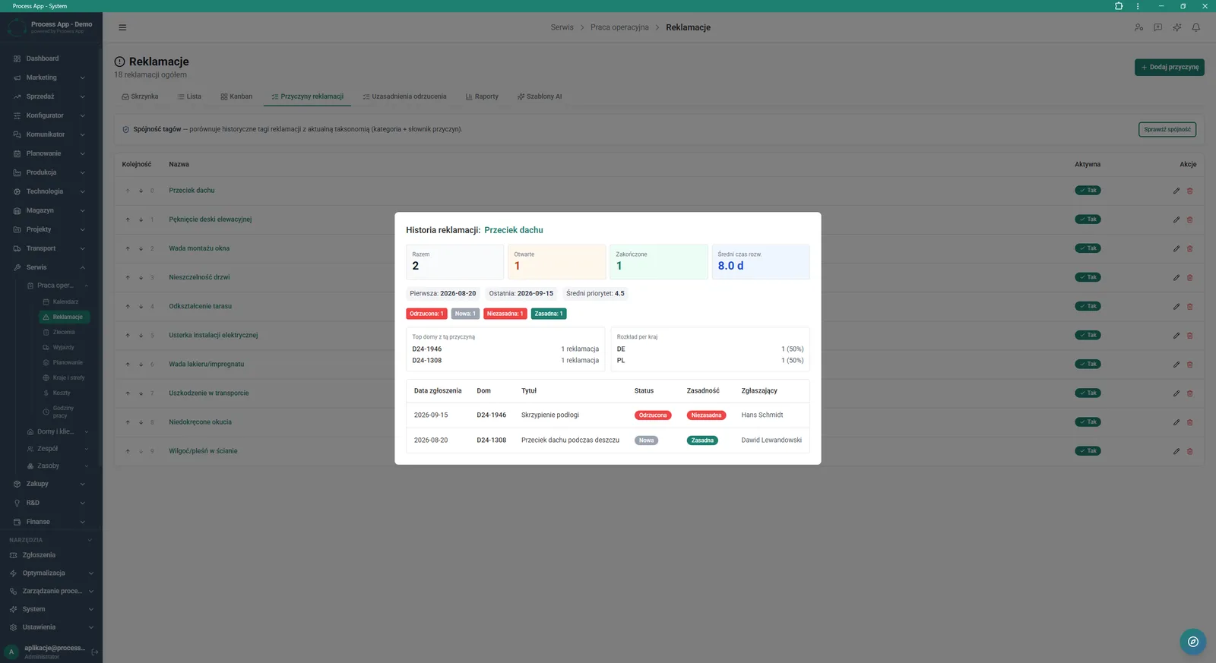Collapse the Serwis sidebar section

[50, 267]
